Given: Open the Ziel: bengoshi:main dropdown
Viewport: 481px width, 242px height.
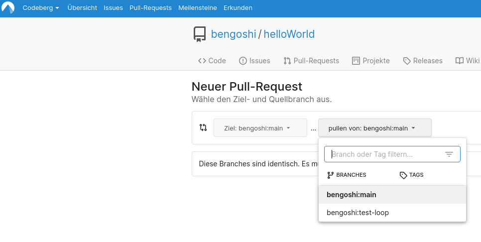Looking at the screenshot, I should click(x=260, y=128).
